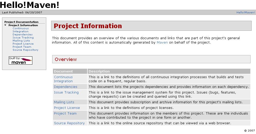Click the Project Documentation sidebar heading
256x134 pixels.
click(21, 22)
